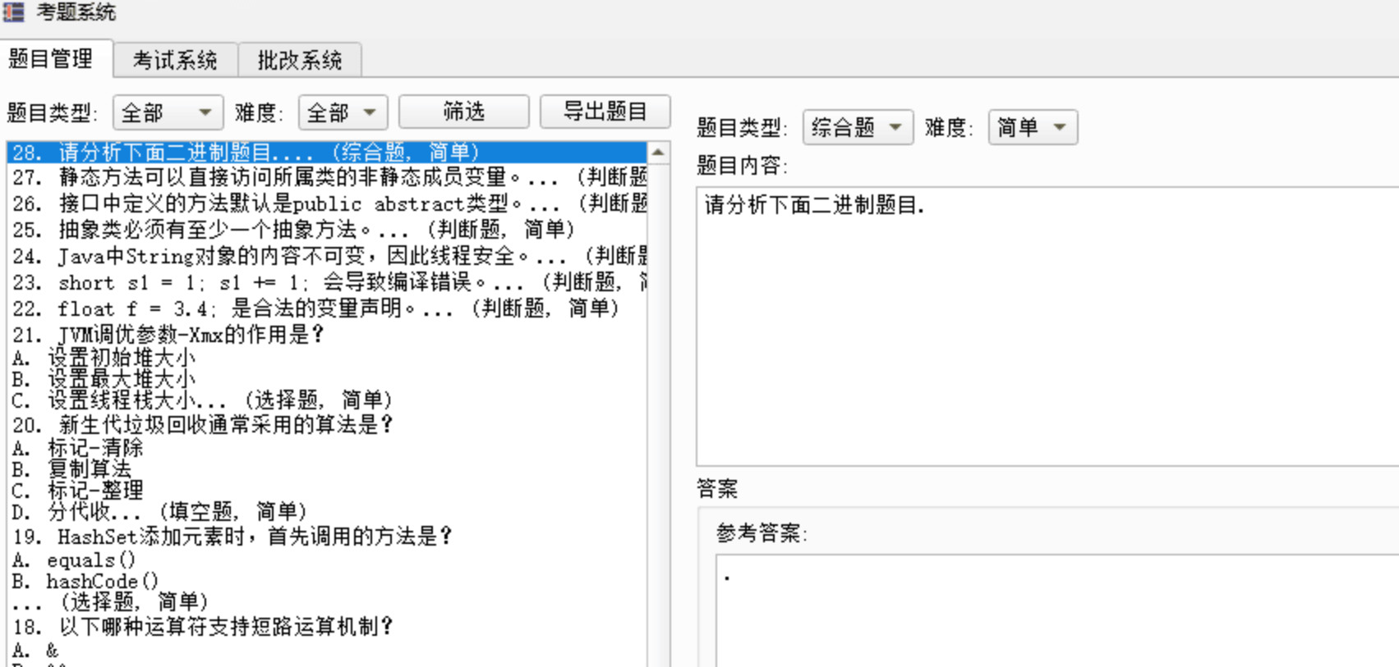
Task: Click the 筛选 button
Action: click(463, 112)
